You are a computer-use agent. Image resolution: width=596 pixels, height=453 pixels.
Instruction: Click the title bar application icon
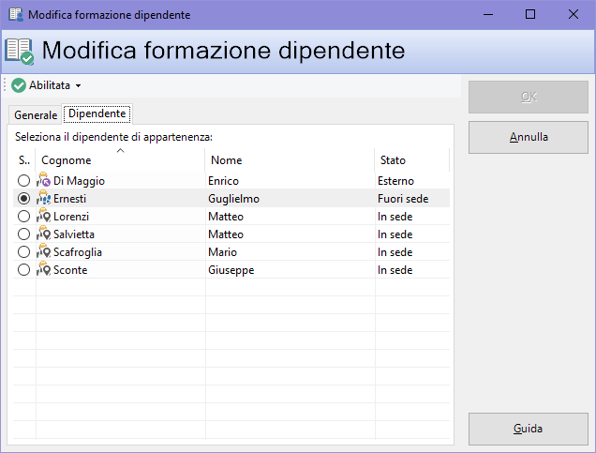(16, 14)
